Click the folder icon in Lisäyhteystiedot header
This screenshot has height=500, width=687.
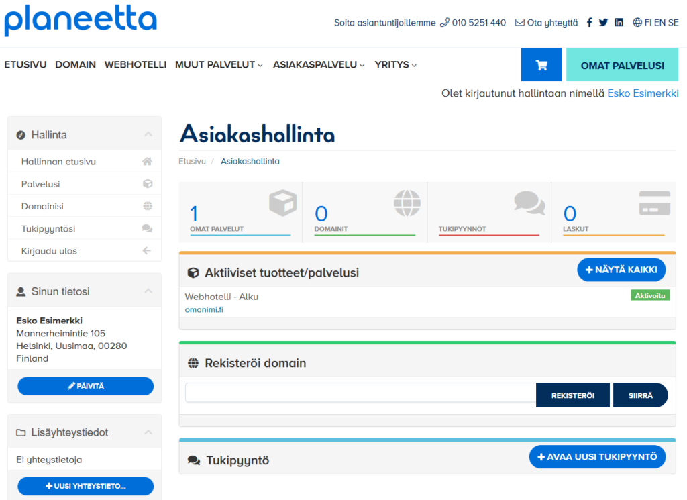point(21,432)
